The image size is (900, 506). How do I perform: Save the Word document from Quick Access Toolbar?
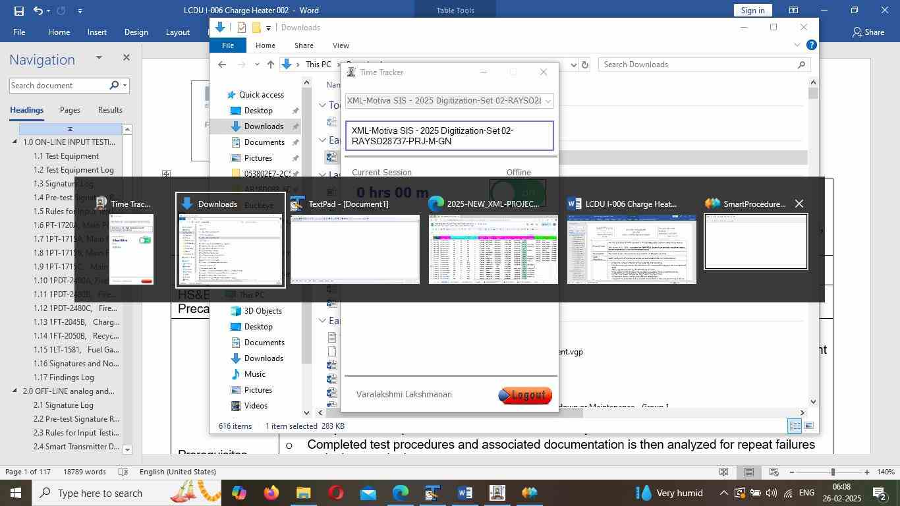coord(18,11)
